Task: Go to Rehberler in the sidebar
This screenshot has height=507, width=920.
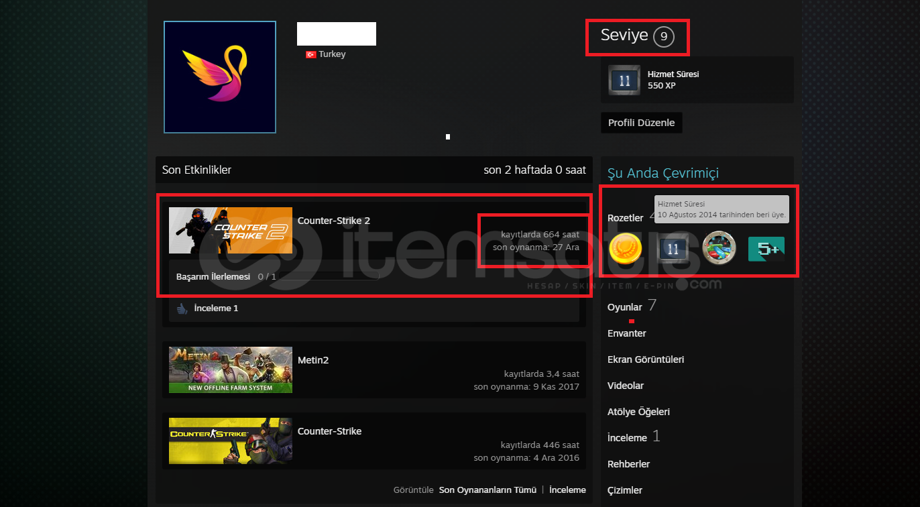Action: tap(628, 464)
